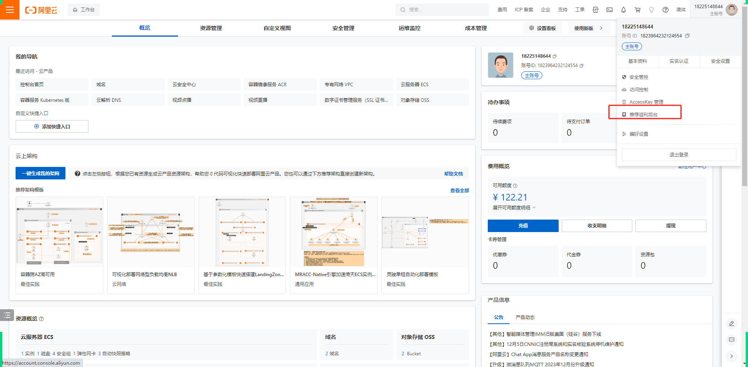Click 添加快捷入口 button

pyautogui.click(x=52, y=126)
